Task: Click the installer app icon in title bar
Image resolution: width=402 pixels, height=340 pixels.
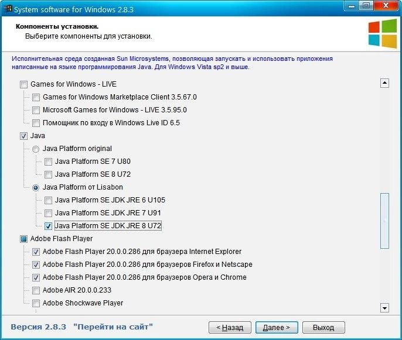Action: (8, 9)
